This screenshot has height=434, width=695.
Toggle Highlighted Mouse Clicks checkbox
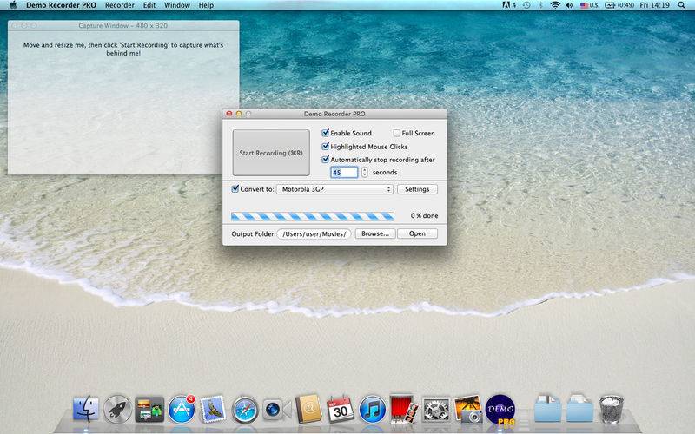[325, 146]
